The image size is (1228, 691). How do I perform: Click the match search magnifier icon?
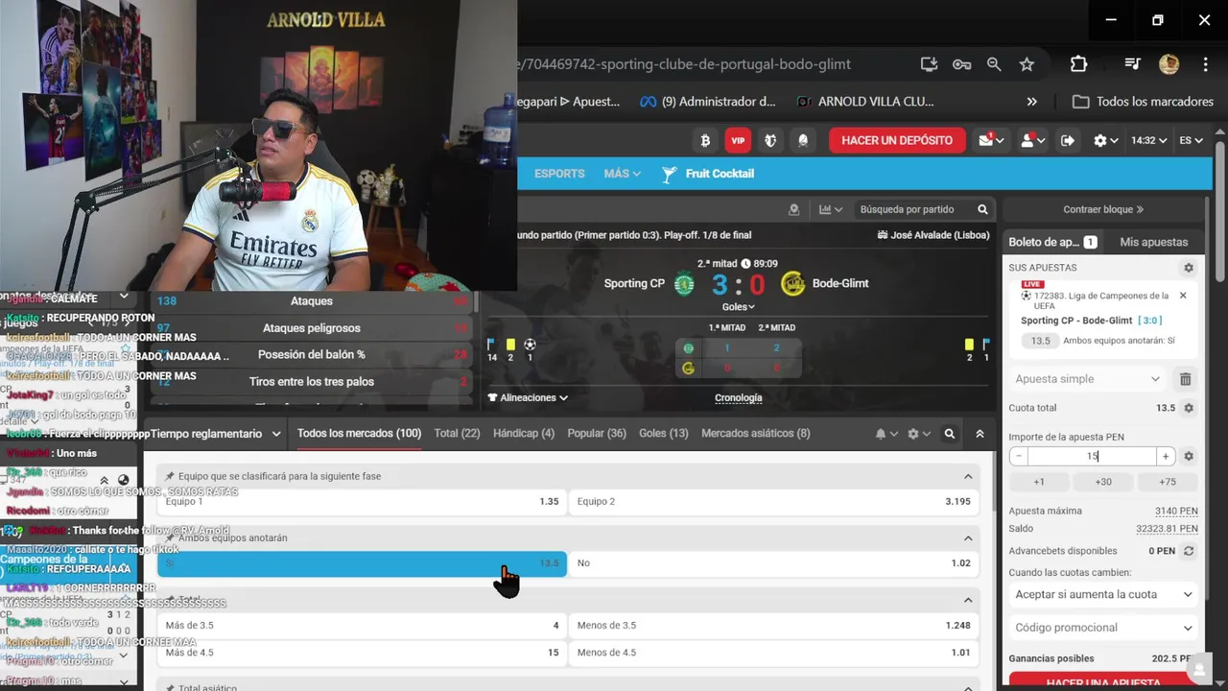[x=982, y=209]
